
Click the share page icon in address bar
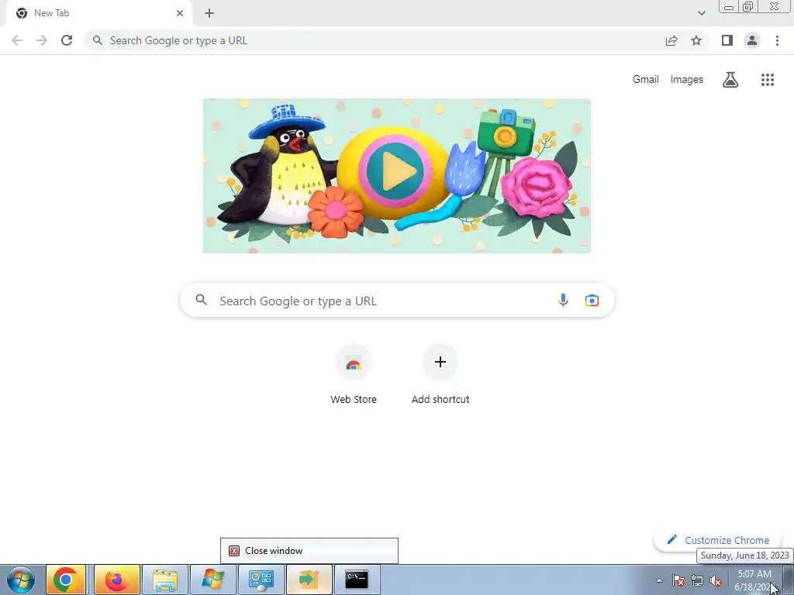coord(671,40)
